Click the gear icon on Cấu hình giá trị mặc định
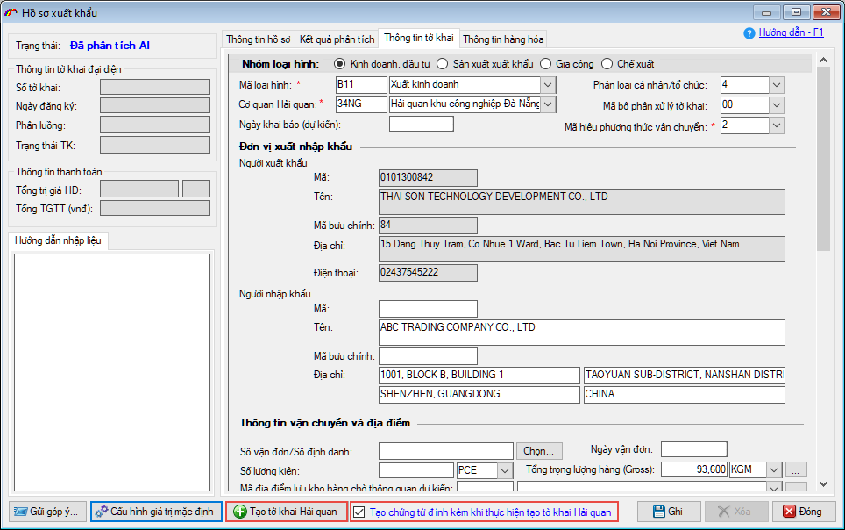 (102, 512)
